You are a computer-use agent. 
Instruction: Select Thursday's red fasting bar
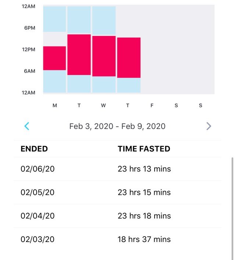pyautogui.click(x=129, y=57)
